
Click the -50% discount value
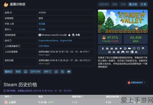pyautogui.click(x=51, y=102)
